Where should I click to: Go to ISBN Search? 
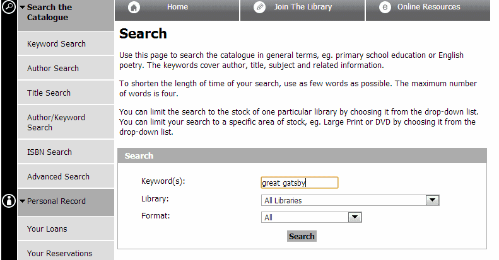pyautogui.click(x=49, y=152)
